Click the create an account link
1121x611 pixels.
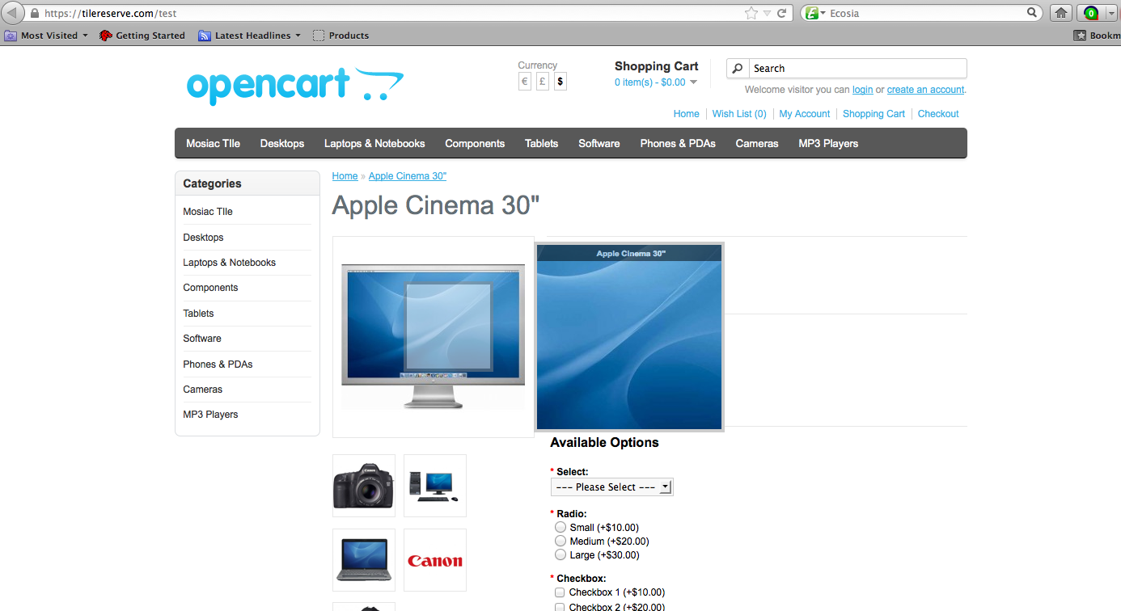click(x=925, y=90)
